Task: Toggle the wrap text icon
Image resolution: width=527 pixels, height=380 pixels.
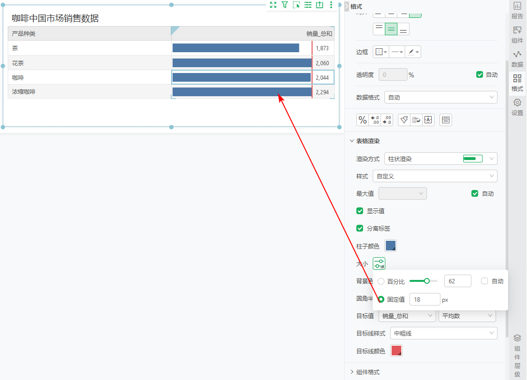Action: [416, 120]
